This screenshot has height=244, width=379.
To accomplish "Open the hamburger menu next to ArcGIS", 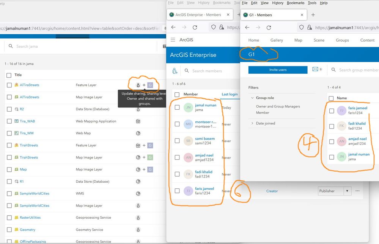I will pyautogui.click(x=173, y=40).
